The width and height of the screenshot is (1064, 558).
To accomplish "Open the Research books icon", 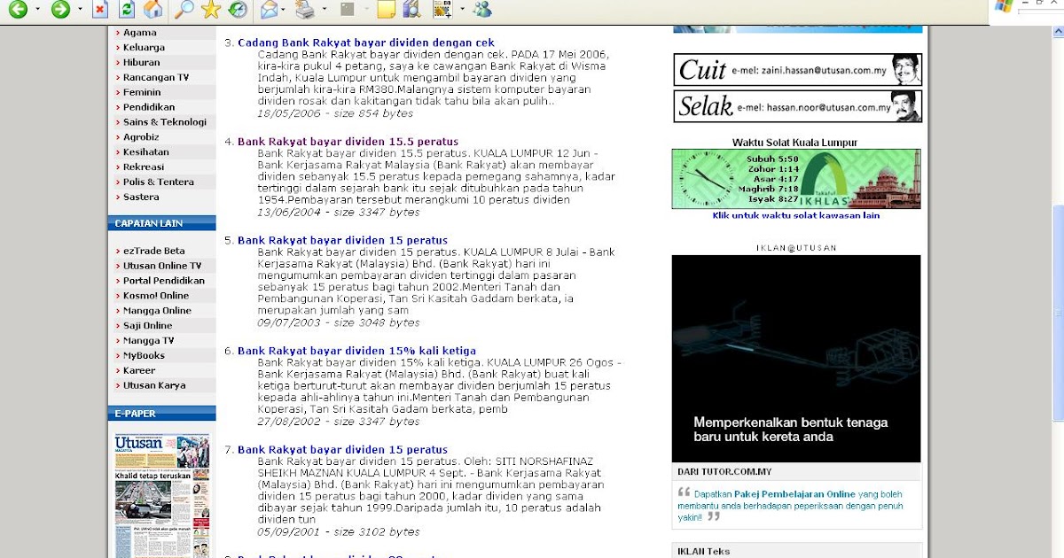I will [x=411, y=10].
